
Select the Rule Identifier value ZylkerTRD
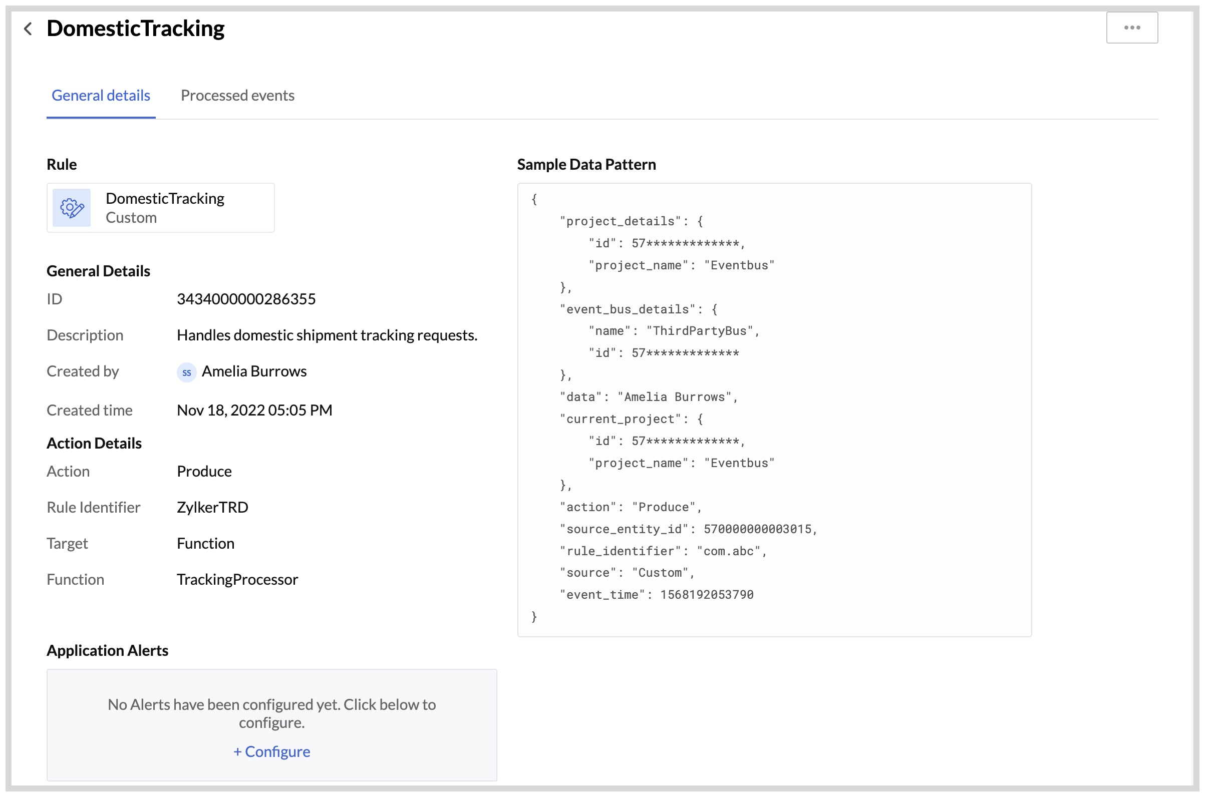[x=212, y=507]
